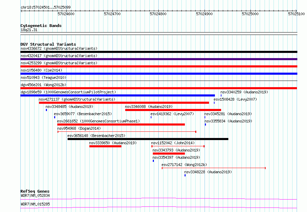Open nsv3339650 (Audano2019) label
This screenshot has width=307, height=212.
click(x=113, y=143)
